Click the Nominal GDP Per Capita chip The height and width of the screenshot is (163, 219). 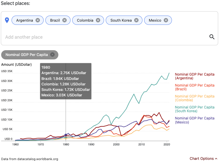pos(27,55)
